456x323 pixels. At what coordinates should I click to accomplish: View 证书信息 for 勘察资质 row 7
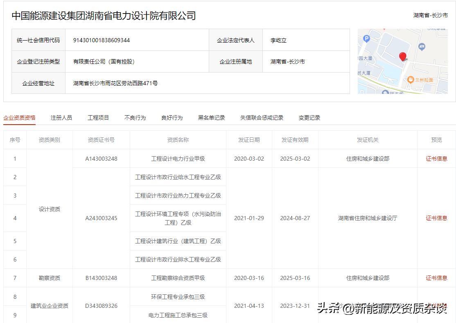(436, 278)
